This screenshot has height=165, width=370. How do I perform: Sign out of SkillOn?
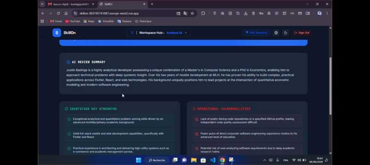(302, 33)
